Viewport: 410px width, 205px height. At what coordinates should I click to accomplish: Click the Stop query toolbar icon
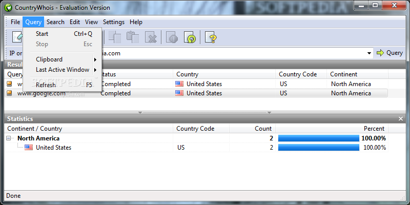point(172,37)
